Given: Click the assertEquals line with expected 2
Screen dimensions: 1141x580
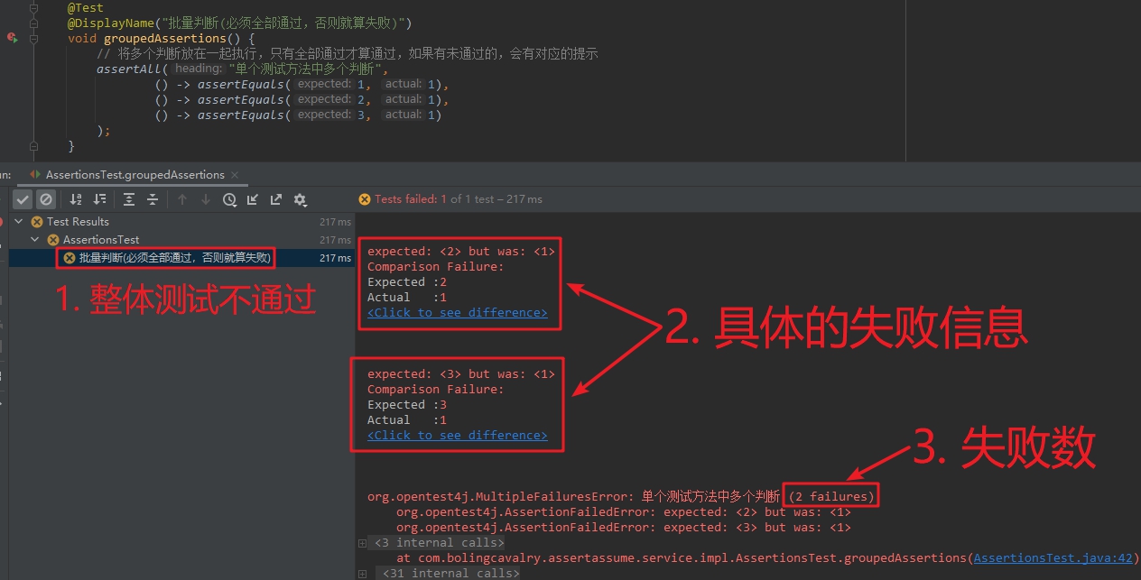Looking at the screenshot, I should click(301, 99).
